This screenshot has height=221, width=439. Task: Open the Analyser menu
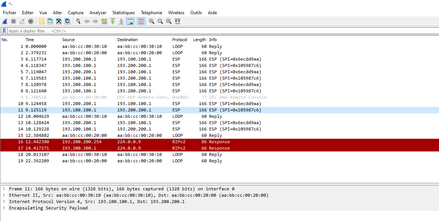coord(98,13)
